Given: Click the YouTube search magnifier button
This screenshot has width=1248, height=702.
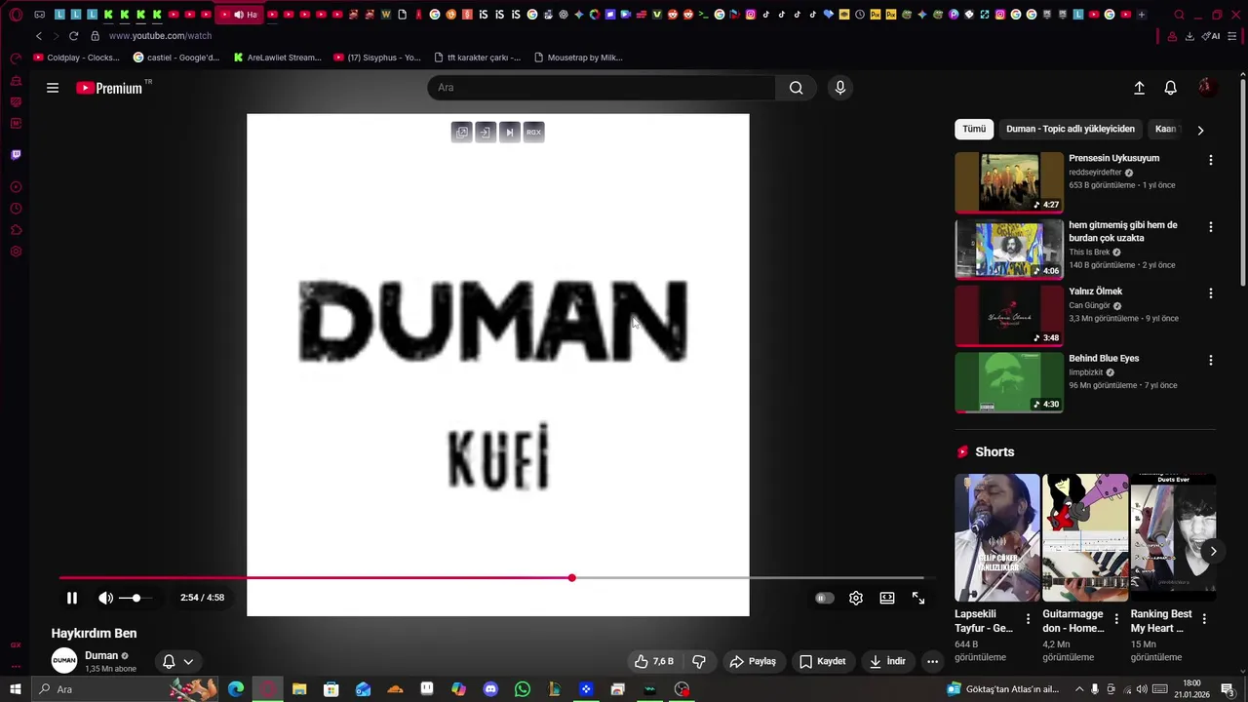Looking at the screenshot, I should [797, 88].
